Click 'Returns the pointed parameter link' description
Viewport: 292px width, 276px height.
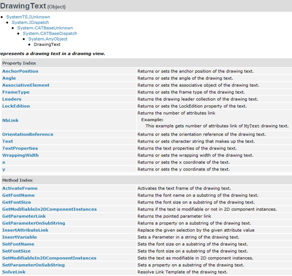(x=174, y=216)
